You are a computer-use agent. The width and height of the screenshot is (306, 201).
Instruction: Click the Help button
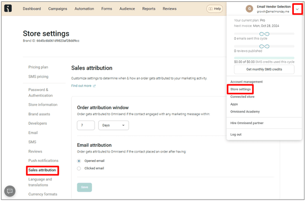coord(215,9)
